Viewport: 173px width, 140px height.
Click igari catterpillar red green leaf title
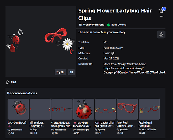point(104,124)
